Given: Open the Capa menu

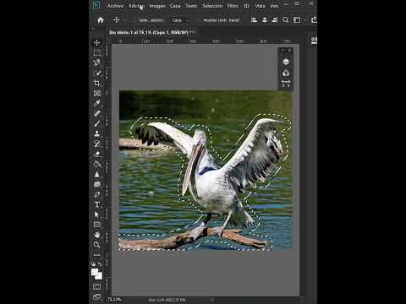Looking at the screenshot, I should pos(175,6).
